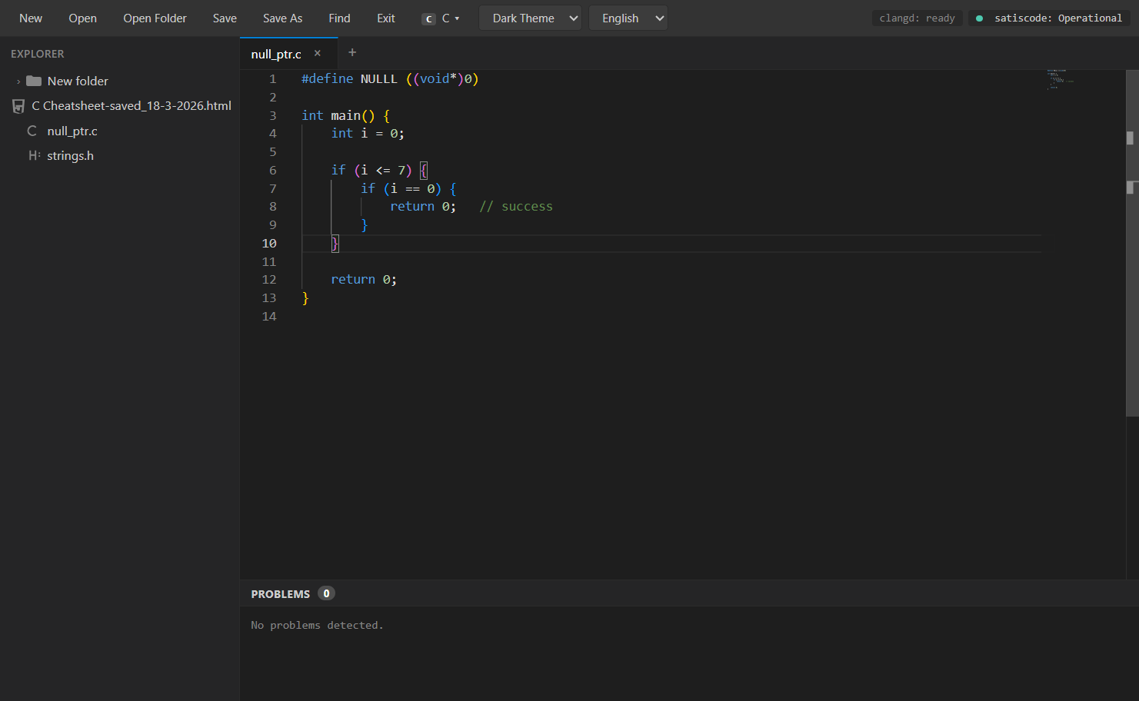The image size is (1139, 701).
Task: Click Save in the top bar
Action: coord(225,18)
